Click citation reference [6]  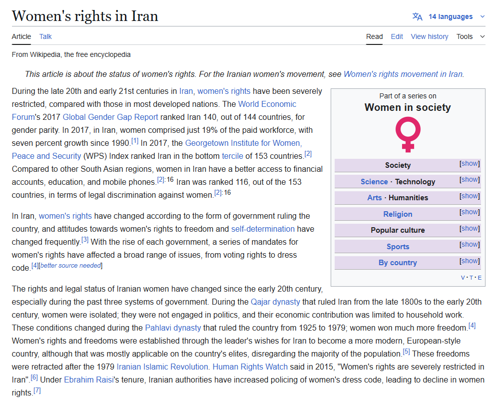pos(34,378)
